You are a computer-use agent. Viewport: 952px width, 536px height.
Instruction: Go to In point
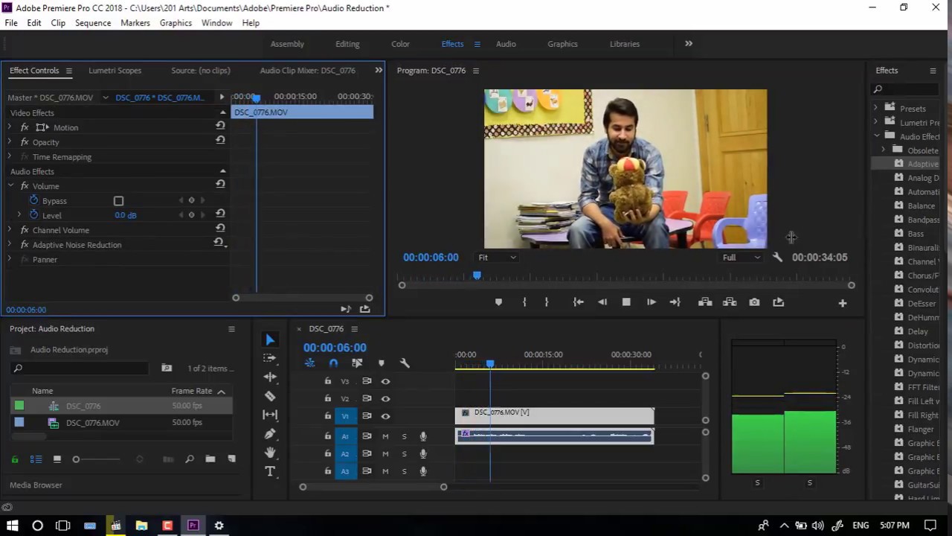point(578,302)
